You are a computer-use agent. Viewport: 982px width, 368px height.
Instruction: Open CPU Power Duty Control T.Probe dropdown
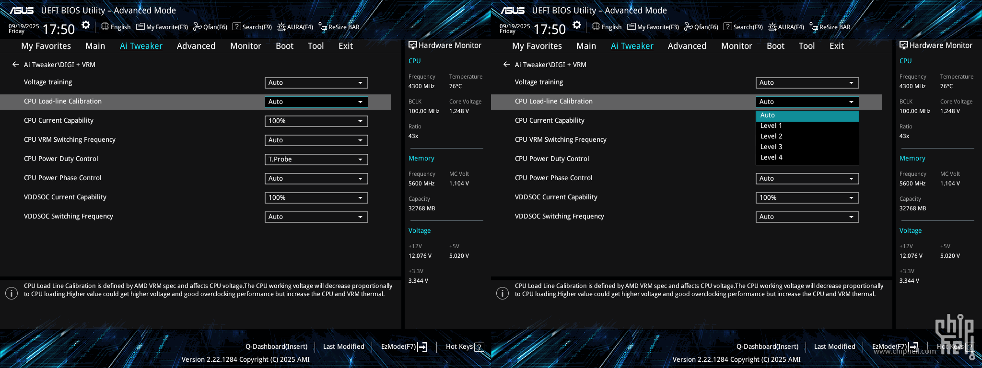pyautogui.click(x=316, y=160)
